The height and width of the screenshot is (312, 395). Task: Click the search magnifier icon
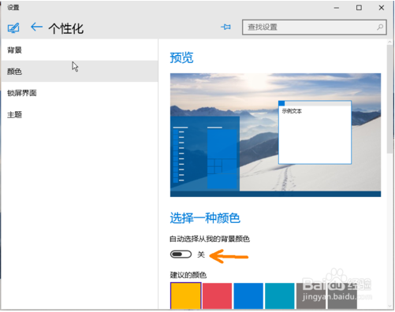point(380,27)
